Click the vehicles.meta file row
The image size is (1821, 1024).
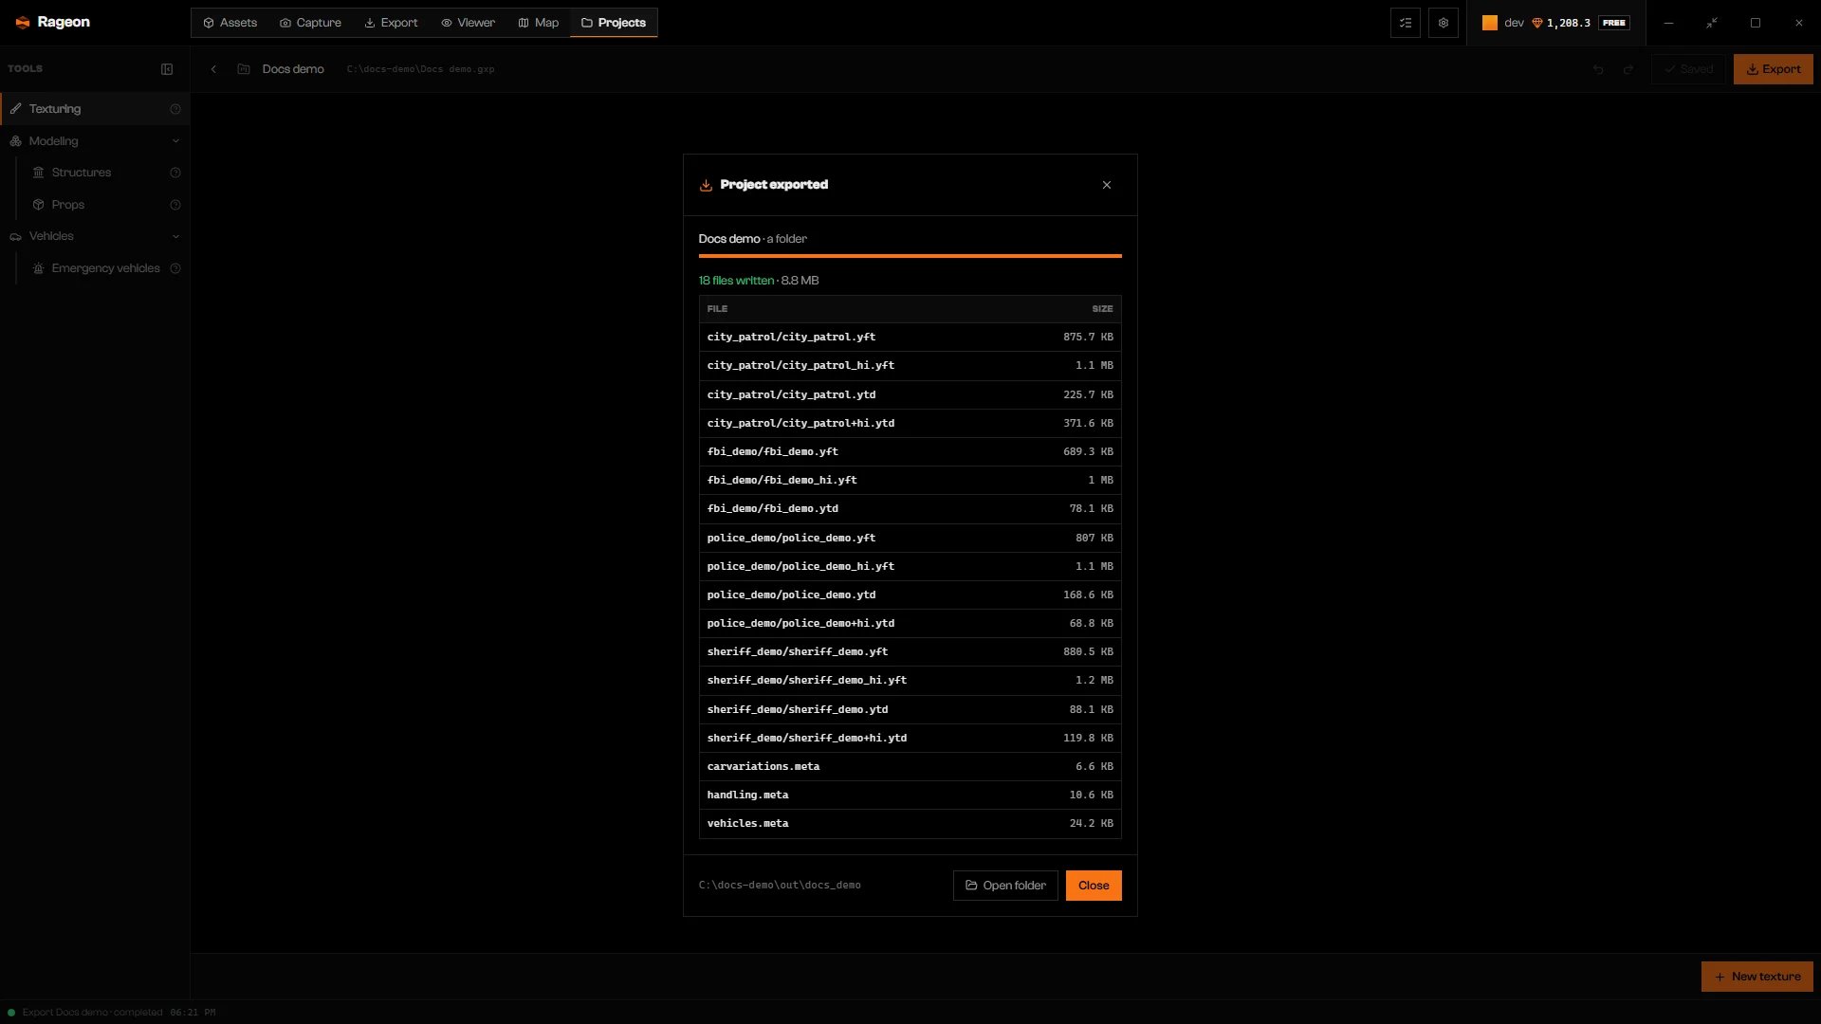click(910, 824)
